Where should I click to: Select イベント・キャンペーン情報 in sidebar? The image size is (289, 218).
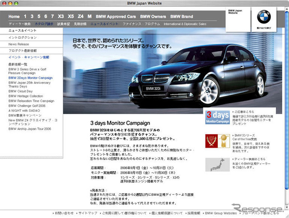pos(29,57)
